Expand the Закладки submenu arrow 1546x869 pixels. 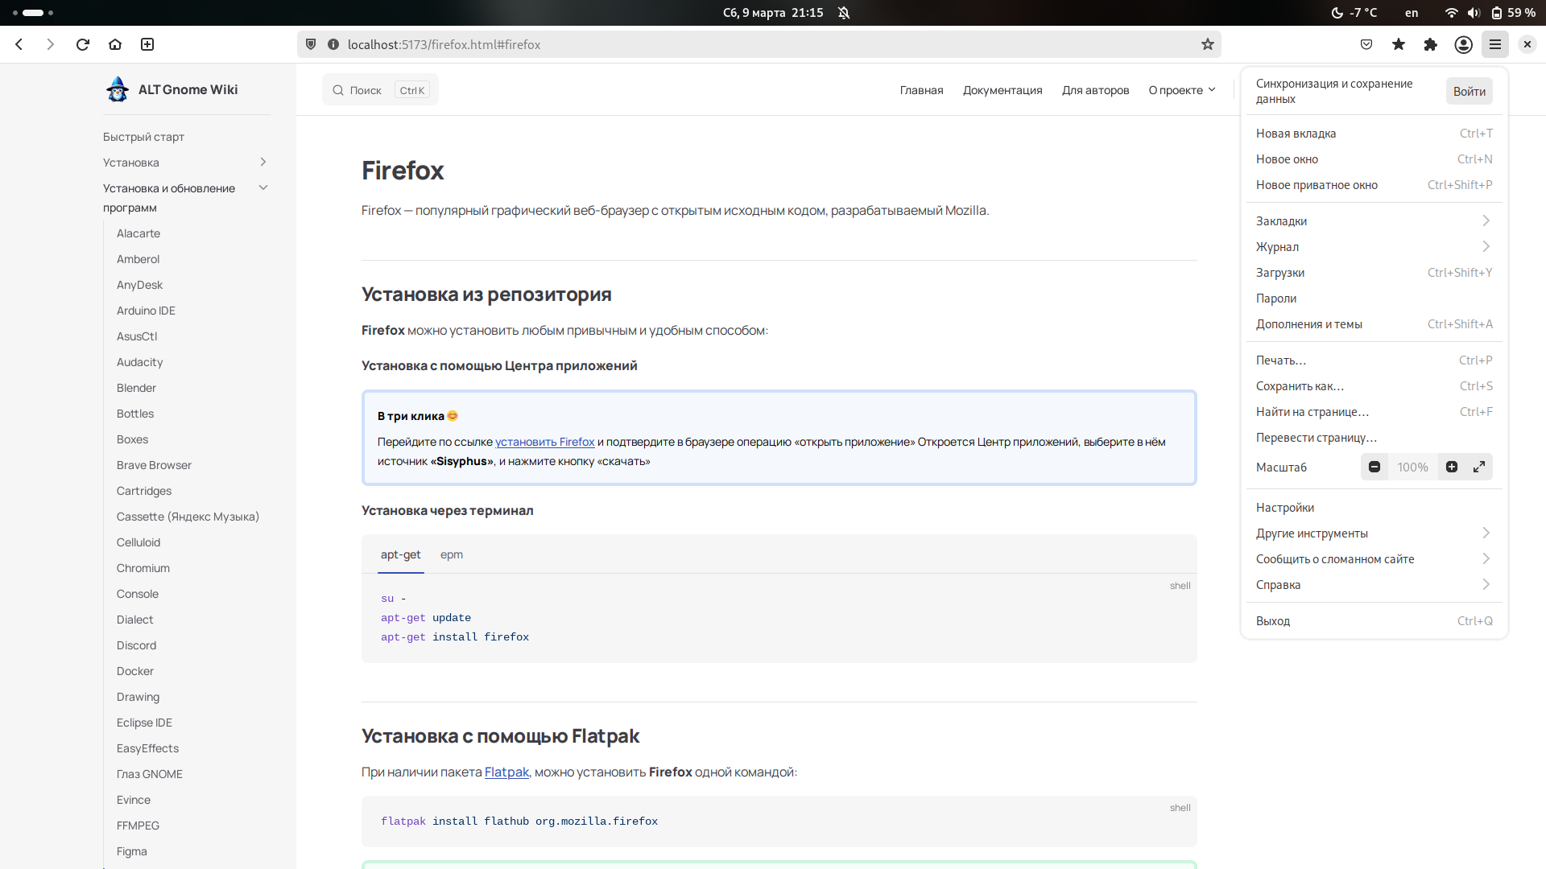point(1486,220)
